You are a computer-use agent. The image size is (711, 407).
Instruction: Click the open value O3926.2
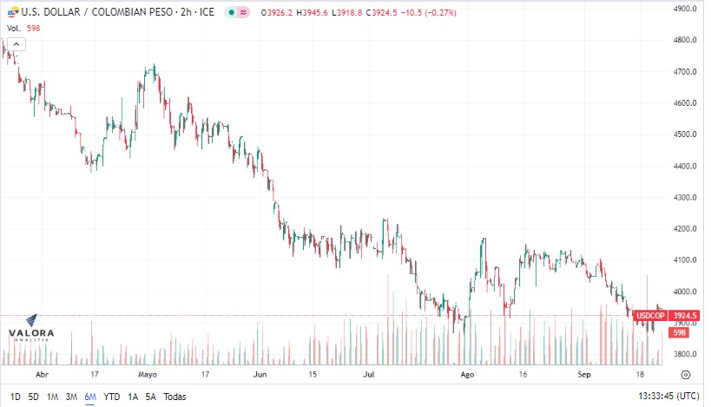coord(277,13)
